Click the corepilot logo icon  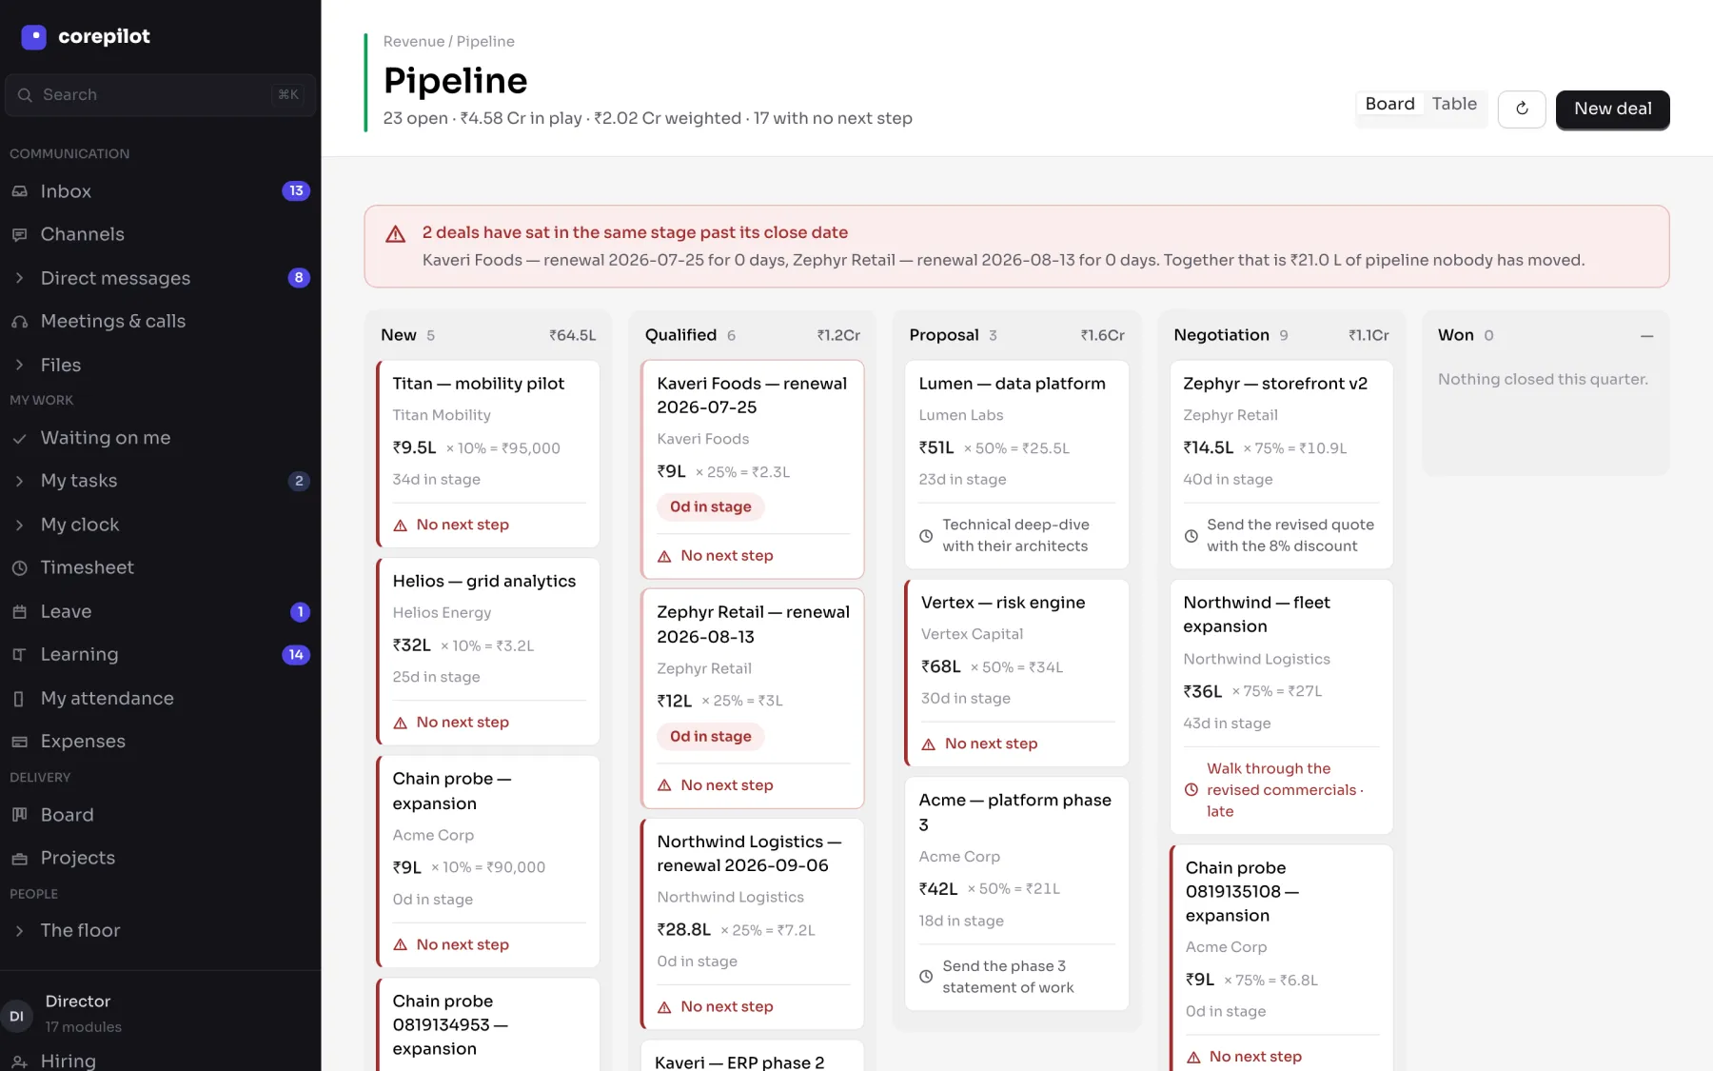33,37
